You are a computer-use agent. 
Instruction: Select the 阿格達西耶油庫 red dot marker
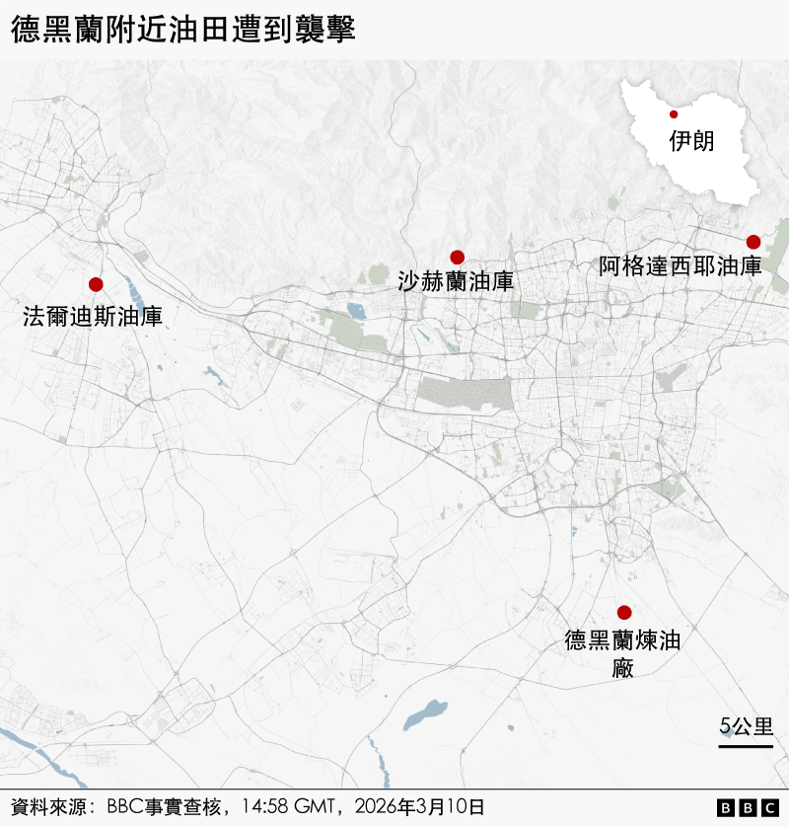click(x=753, y=242)
